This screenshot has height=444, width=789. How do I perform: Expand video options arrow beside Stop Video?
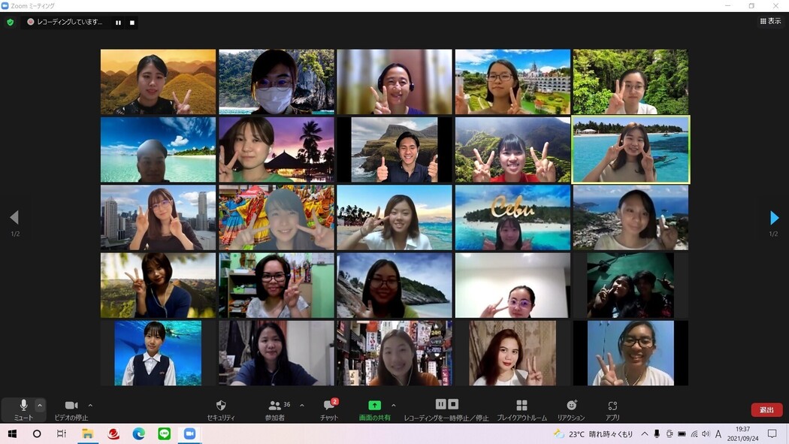pos(90,405)
